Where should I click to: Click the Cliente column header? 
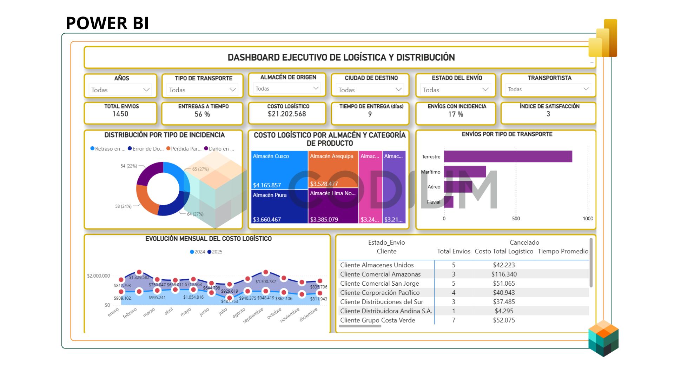click(x=386, y=251)
